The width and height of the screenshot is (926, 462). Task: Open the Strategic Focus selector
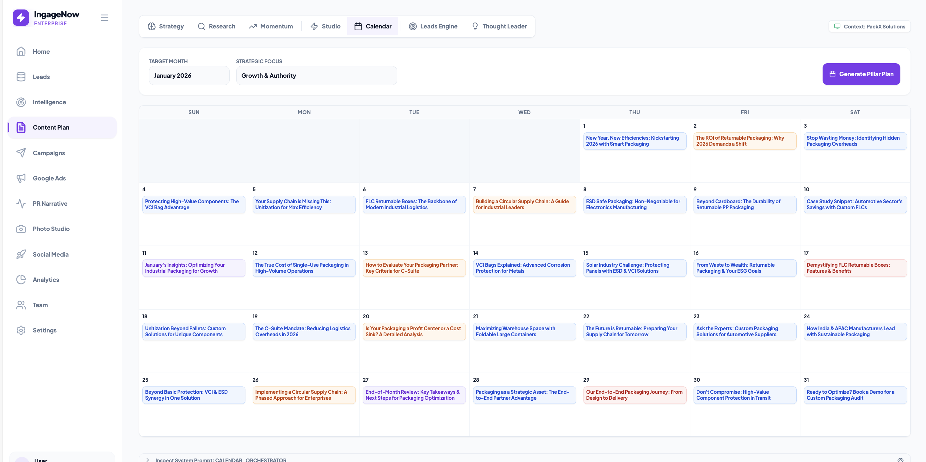[x=316, y=76]
